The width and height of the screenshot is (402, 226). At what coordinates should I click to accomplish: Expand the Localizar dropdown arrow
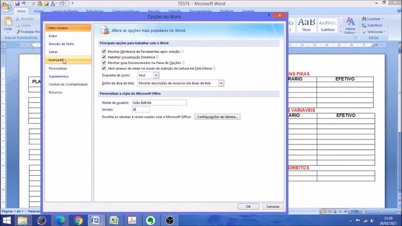click(383, 19)
